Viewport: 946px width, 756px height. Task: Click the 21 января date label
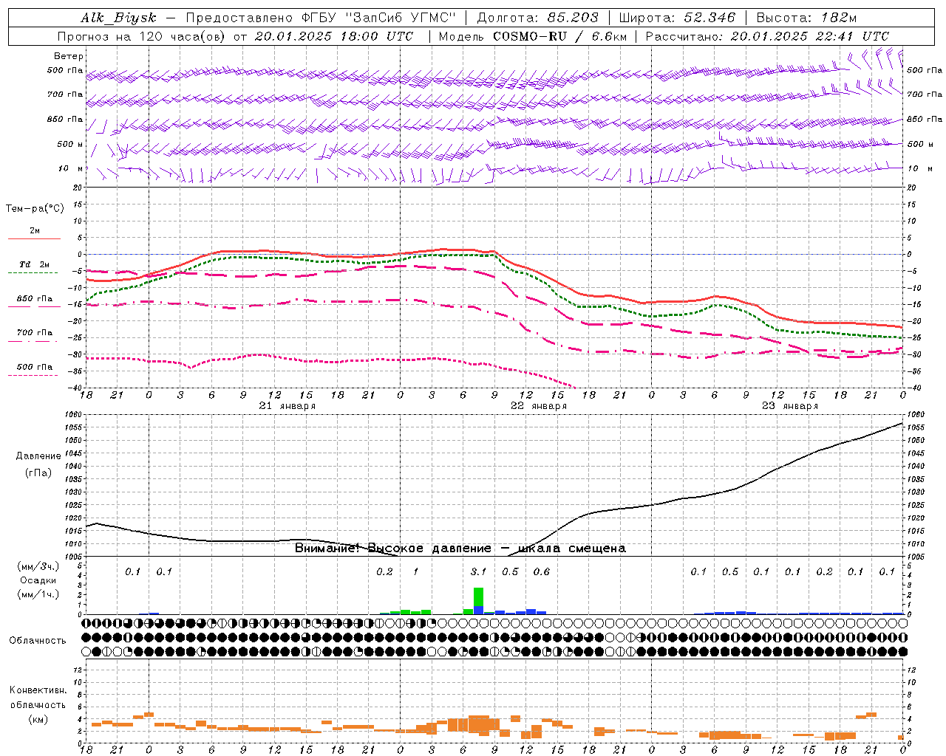coord(287,406)
